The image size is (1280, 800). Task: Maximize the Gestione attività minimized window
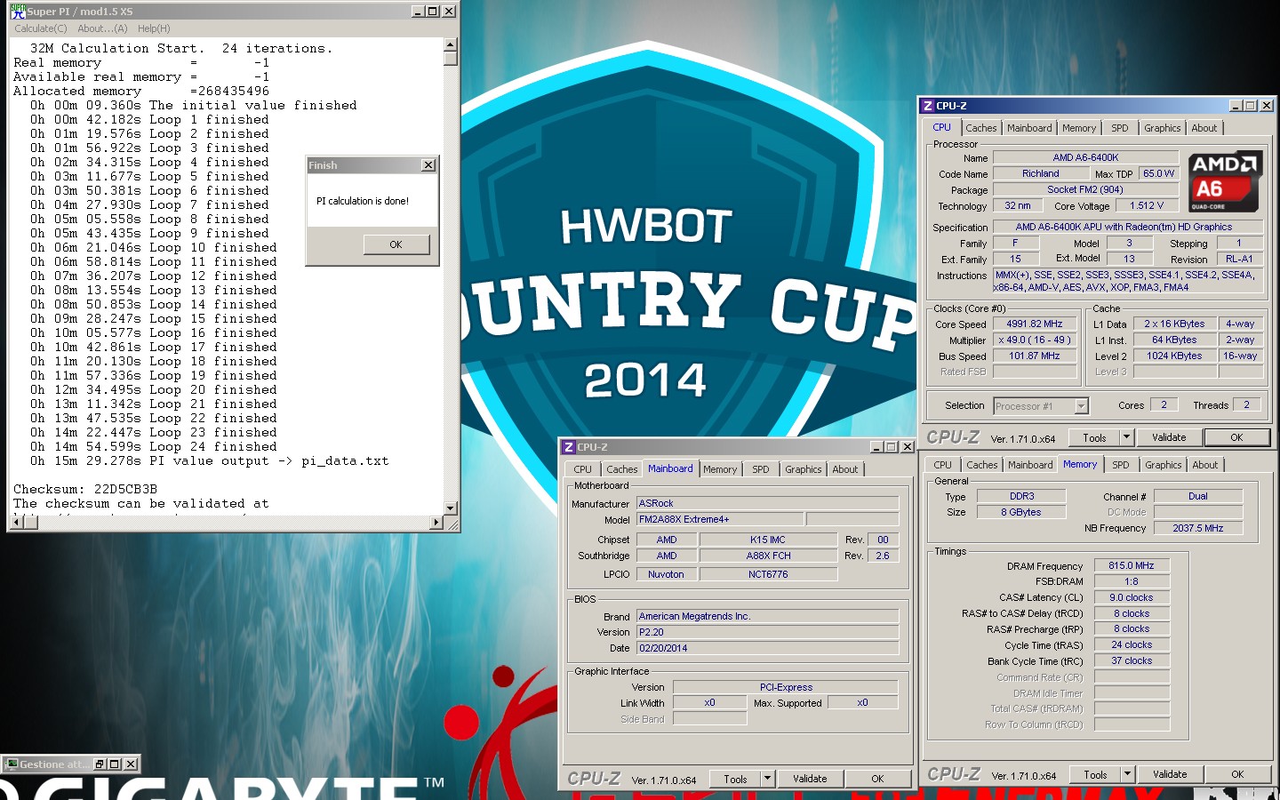point(115,764)
